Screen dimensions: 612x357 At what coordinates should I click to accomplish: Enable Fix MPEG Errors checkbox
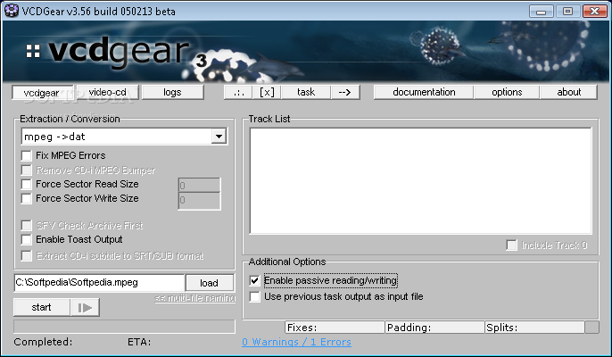26,155
